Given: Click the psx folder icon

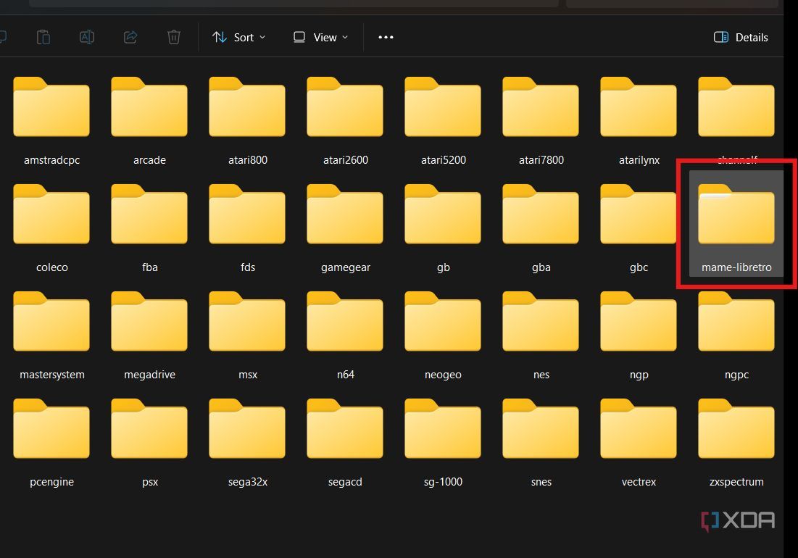Looking at the screenshot, I should [x=149, y=429].
